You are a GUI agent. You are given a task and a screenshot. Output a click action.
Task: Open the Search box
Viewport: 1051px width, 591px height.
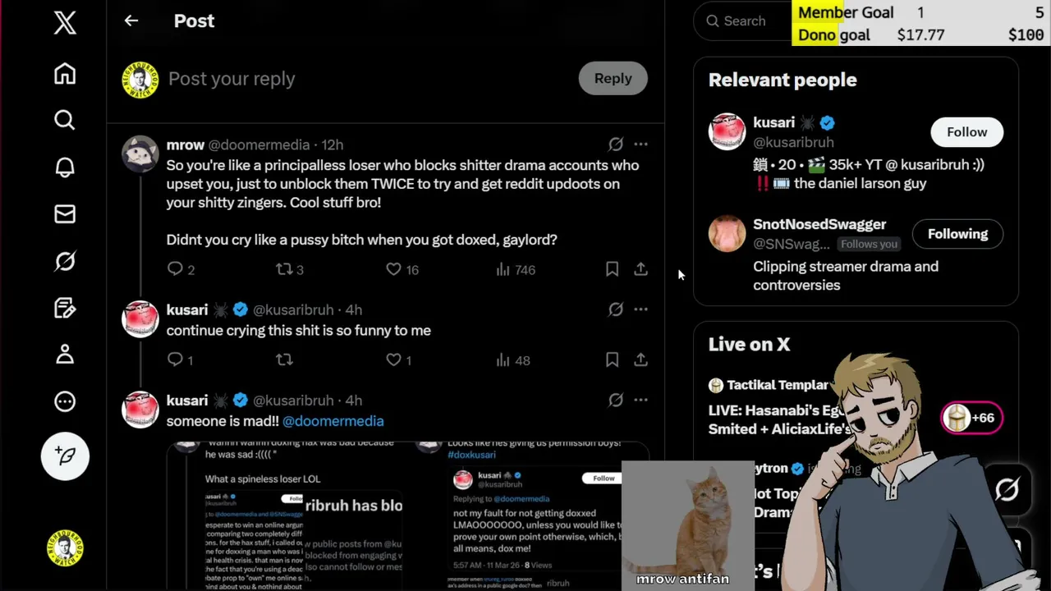click(743, 21)
